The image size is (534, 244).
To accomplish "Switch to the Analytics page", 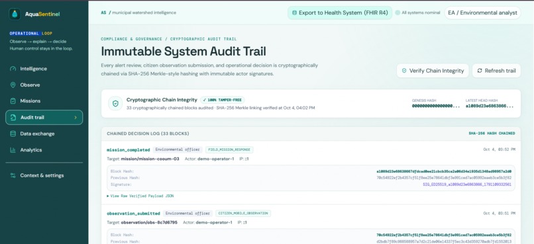I will pyautogui.click(x=44, y=150).
